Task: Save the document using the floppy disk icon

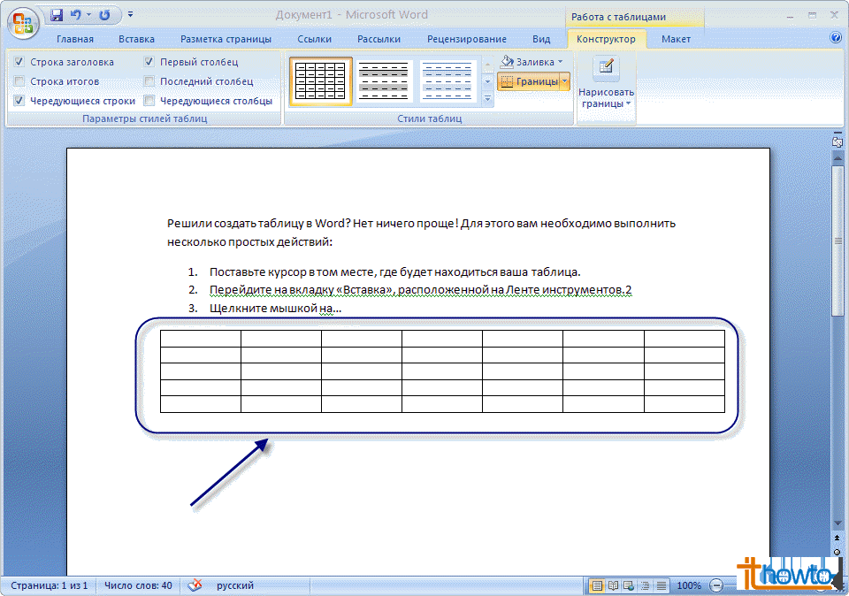Action: coord(57,15)
